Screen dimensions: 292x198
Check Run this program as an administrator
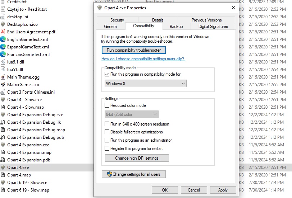(107, 140)
